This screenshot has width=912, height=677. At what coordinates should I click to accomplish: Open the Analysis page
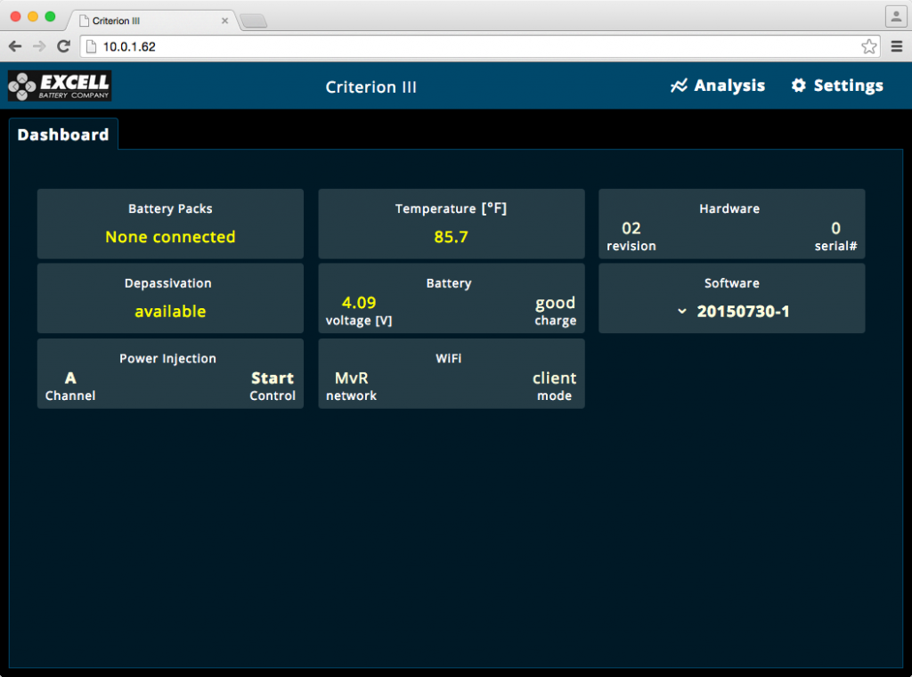click(718, 86)
